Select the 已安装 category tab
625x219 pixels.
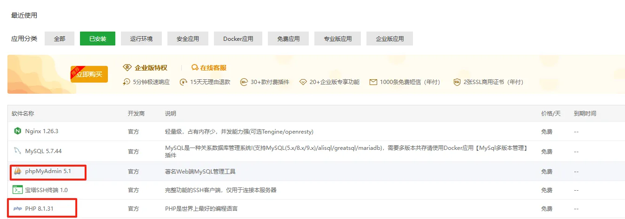98,39
